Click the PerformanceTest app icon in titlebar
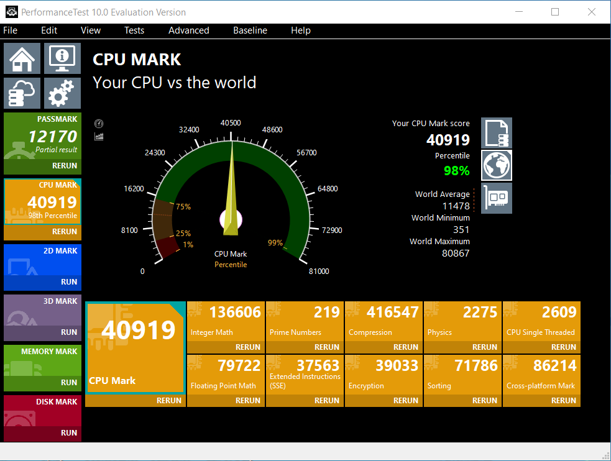This screenshot has height=461, width=611. (x=12, y=12)
